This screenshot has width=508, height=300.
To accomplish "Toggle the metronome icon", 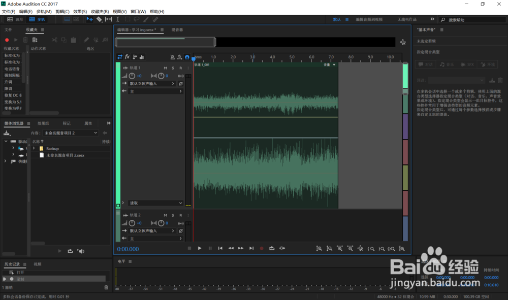I will point(172,57).
